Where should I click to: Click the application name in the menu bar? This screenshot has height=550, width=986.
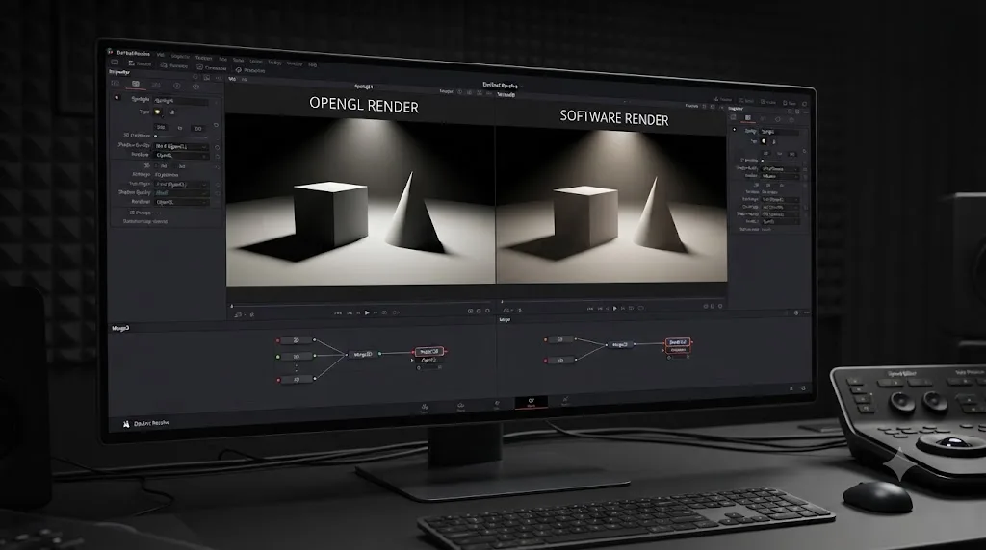(133, 54)
